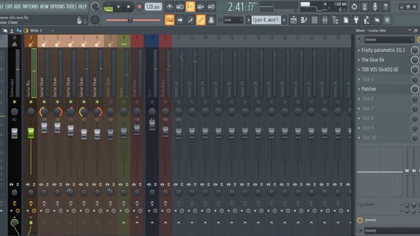Start playback with Play button
This screenshot has height=236, width=420.
118,7
